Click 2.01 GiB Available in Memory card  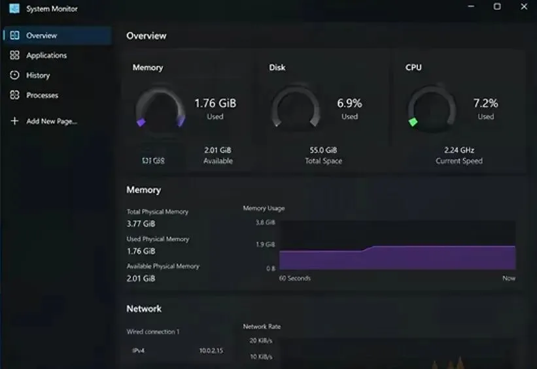pos(218,155)
